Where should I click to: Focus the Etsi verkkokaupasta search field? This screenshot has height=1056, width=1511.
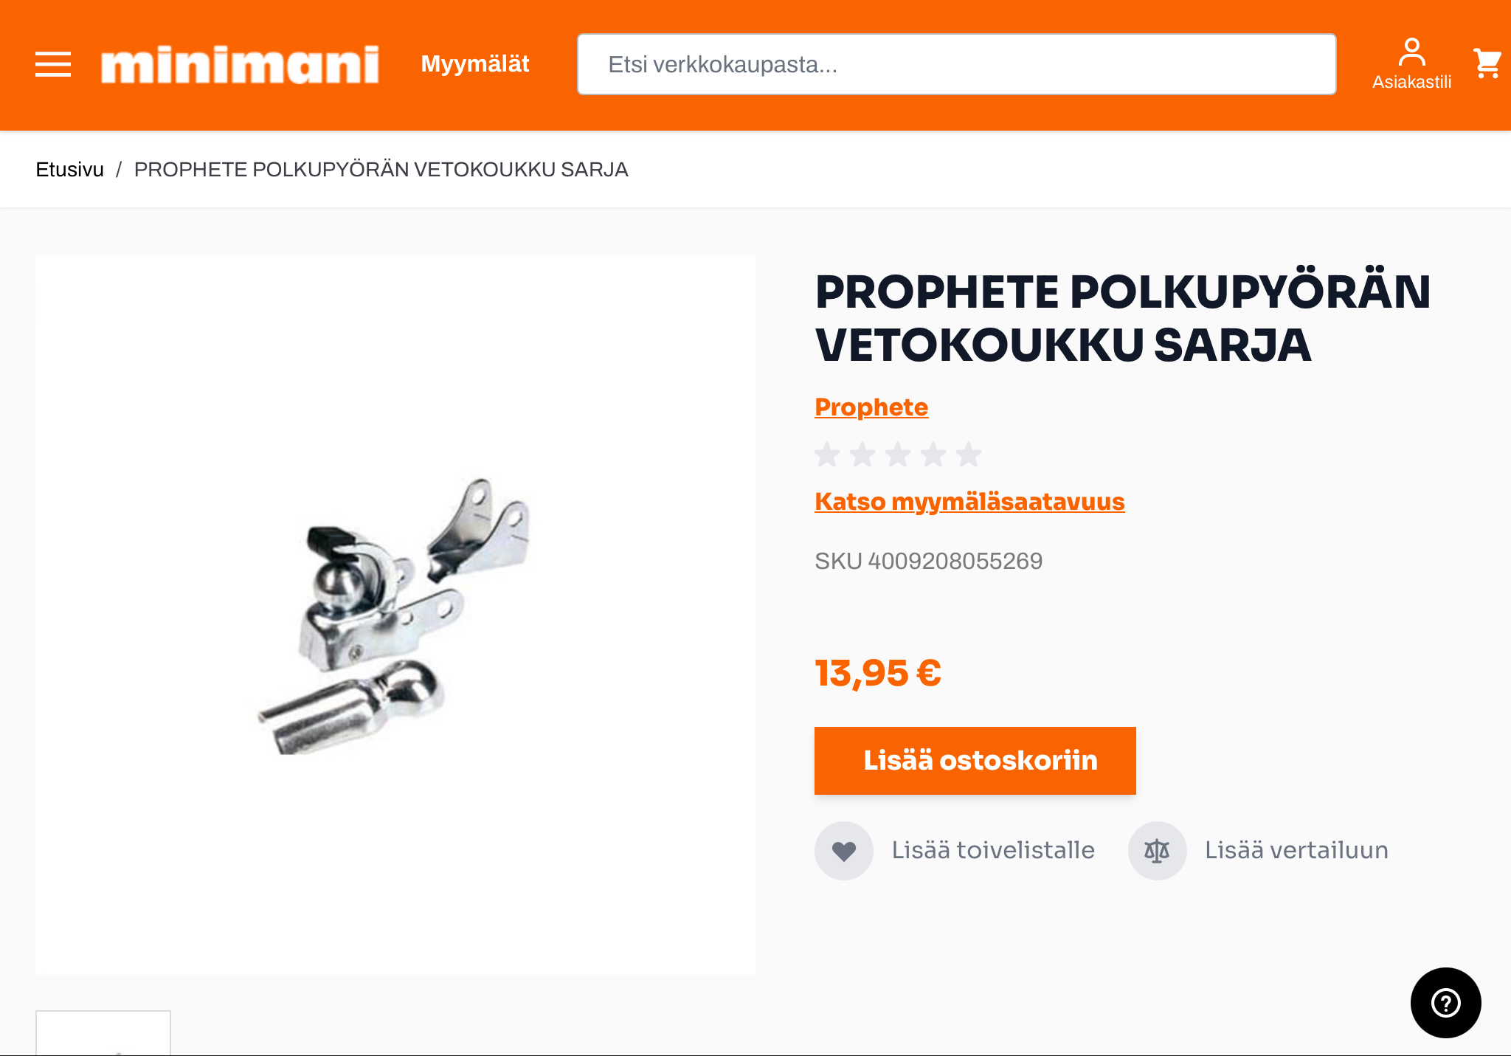pos(956,64)
